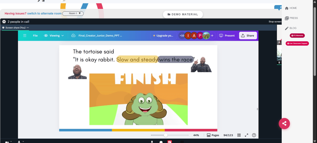
Task: Open the chat icon in call bar
Action: tap(161, 142)
